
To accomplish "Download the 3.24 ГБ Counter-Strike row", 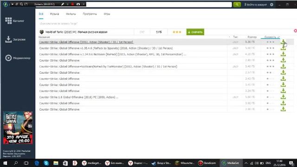I will coord(283,91).
